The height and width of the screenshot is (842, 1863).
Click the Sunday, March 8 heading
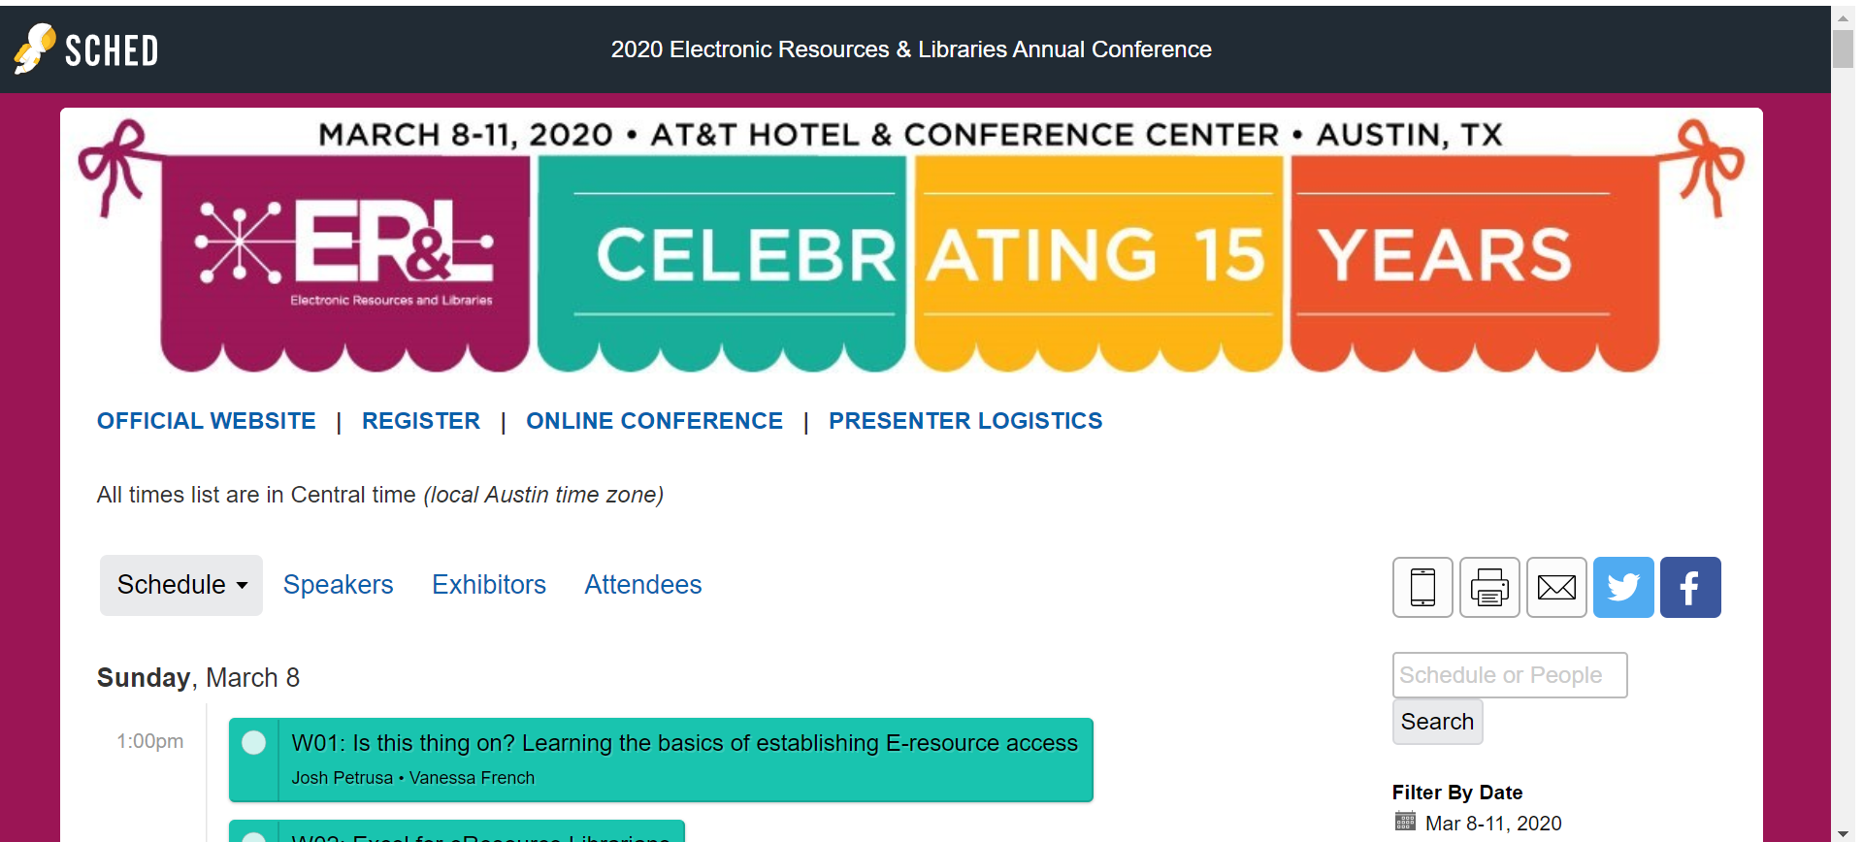coord(198,678)
